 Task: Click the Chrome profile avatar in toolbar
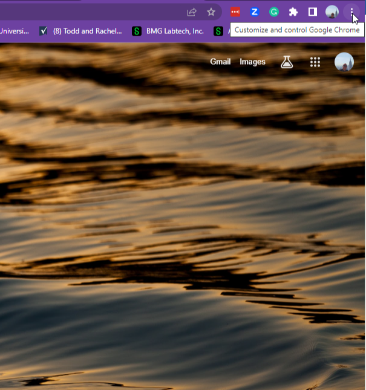coord(332,12)
